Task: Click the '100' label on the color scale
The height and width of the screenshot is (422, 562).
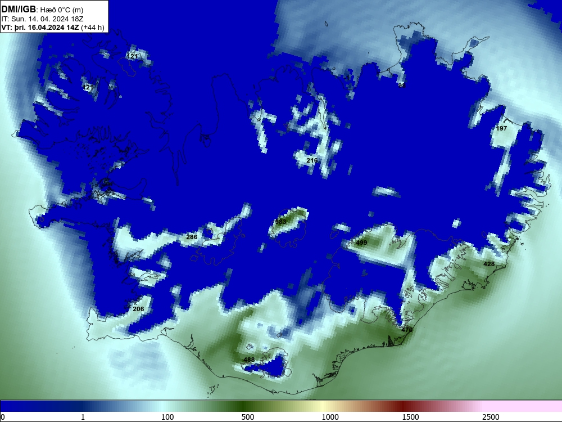Action: coord(167,417)
